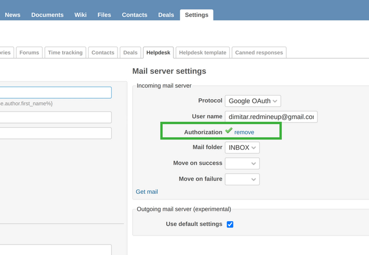
Task: Click the green authorization checkmark icon
Action: pyautogui.click(x=229, y=131)
